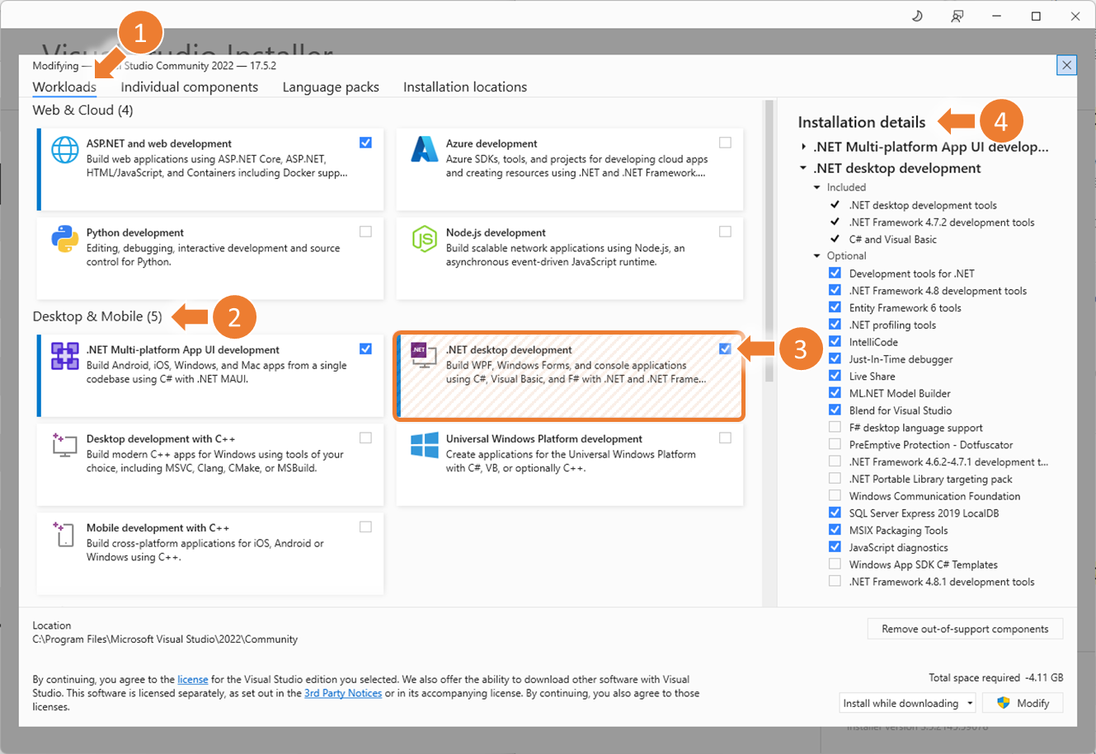The image size is (1096, 754).
Task: Click the shield icon on Modify button
Action: click(x=1004, y=703)
